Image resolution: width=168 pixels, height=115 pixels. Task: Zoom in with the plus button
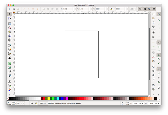tap(143, 104)
